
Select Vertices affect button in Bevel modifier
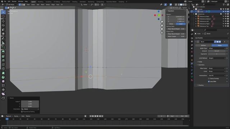pos(203,46)
